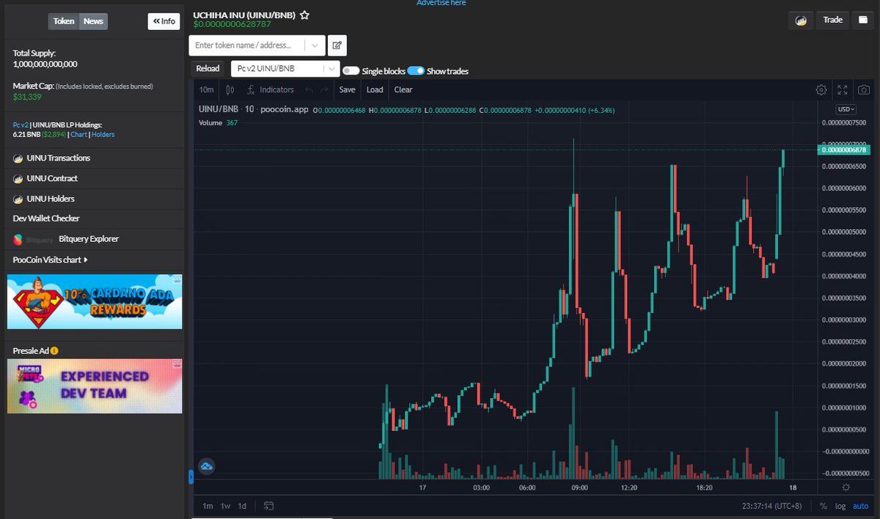Image resolution: width=880 pixels, height=519 pixels.
Task: Click the PooCoin icon button beside Trade
Action: coord(801,21)
